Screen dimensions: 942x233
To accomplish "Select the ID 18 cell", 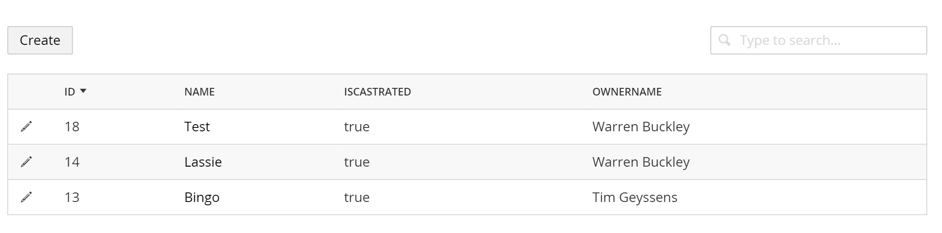I will (x=72, y=127).
